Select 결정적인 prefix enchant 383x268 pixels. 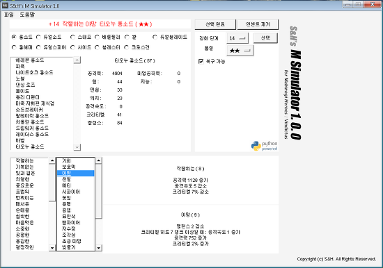tap(24, 247)
